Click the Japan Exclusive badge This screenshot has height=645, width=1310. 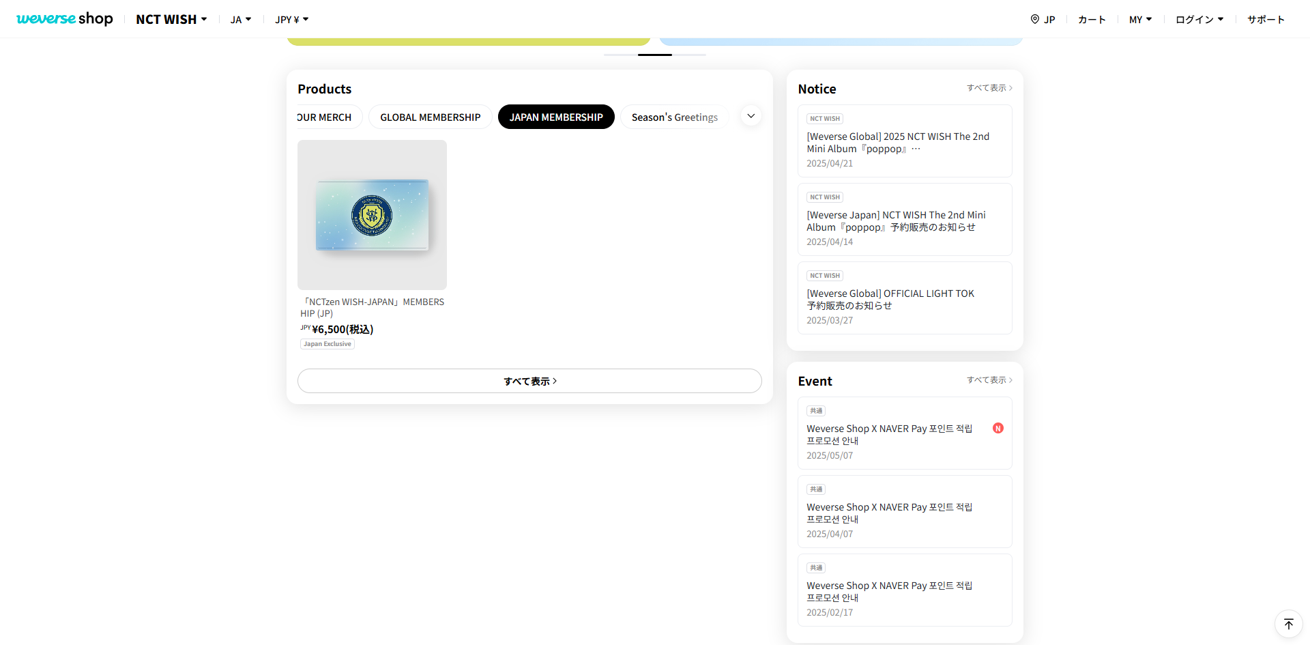coord(327,344)
